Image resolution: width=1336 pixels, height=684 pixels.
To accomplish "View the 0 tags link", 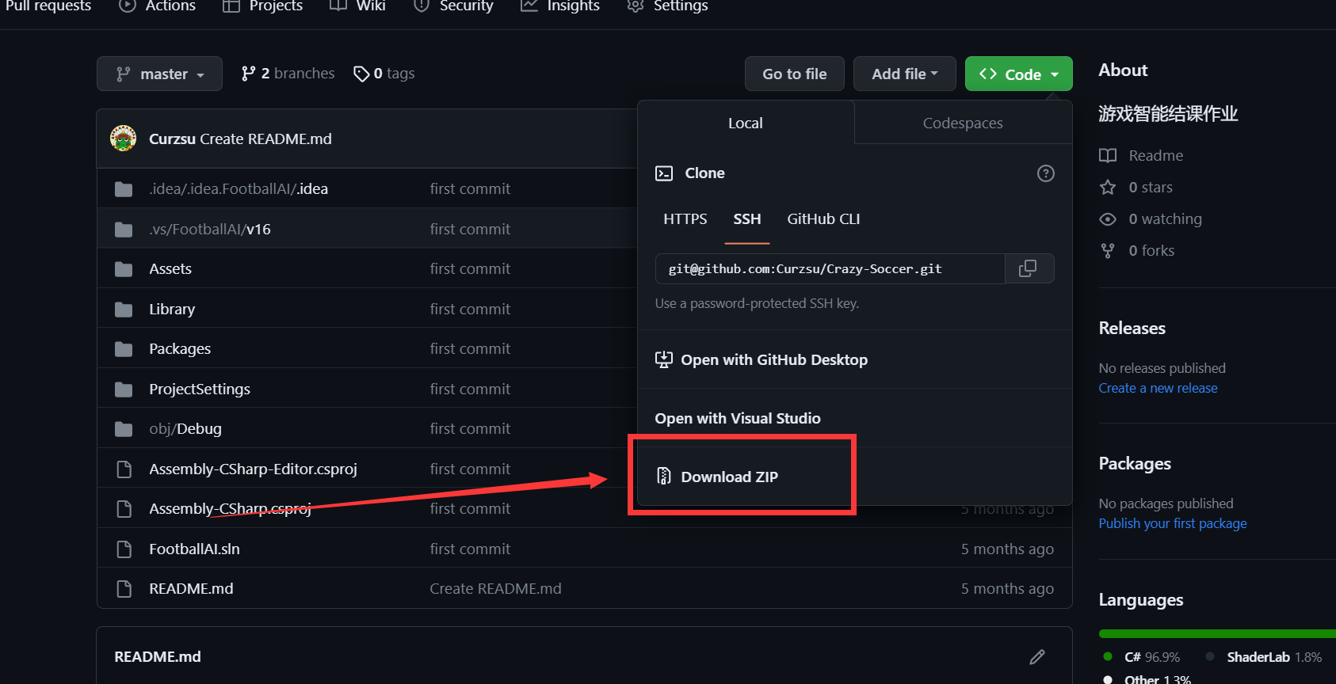I will (384, 74).
